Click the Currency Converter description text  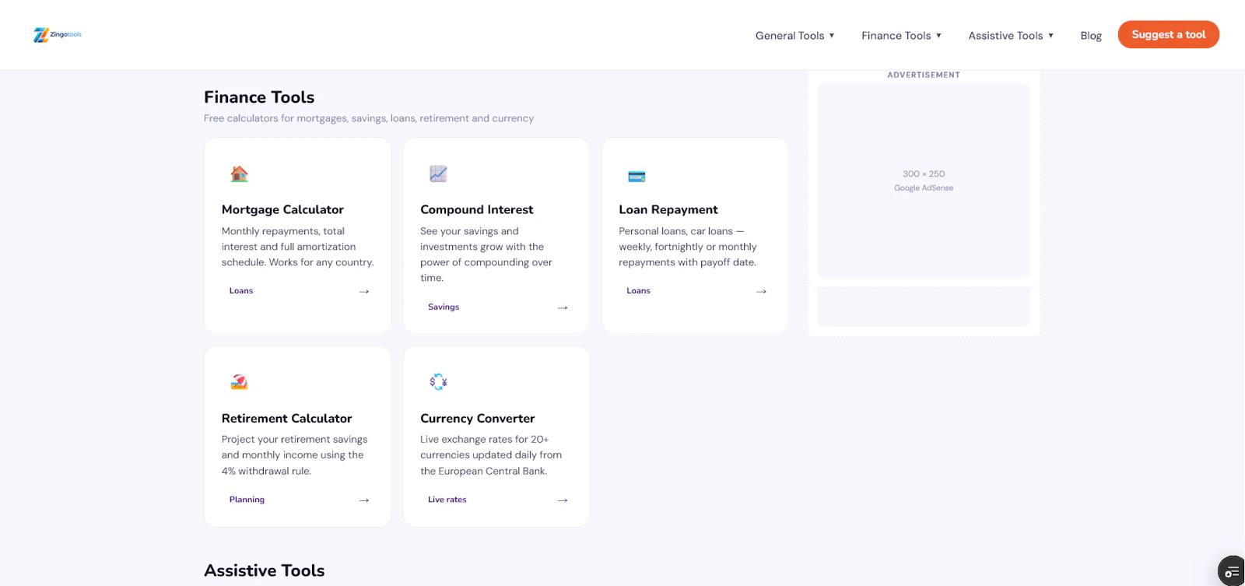pyautogui.click(x=491, y=455)
